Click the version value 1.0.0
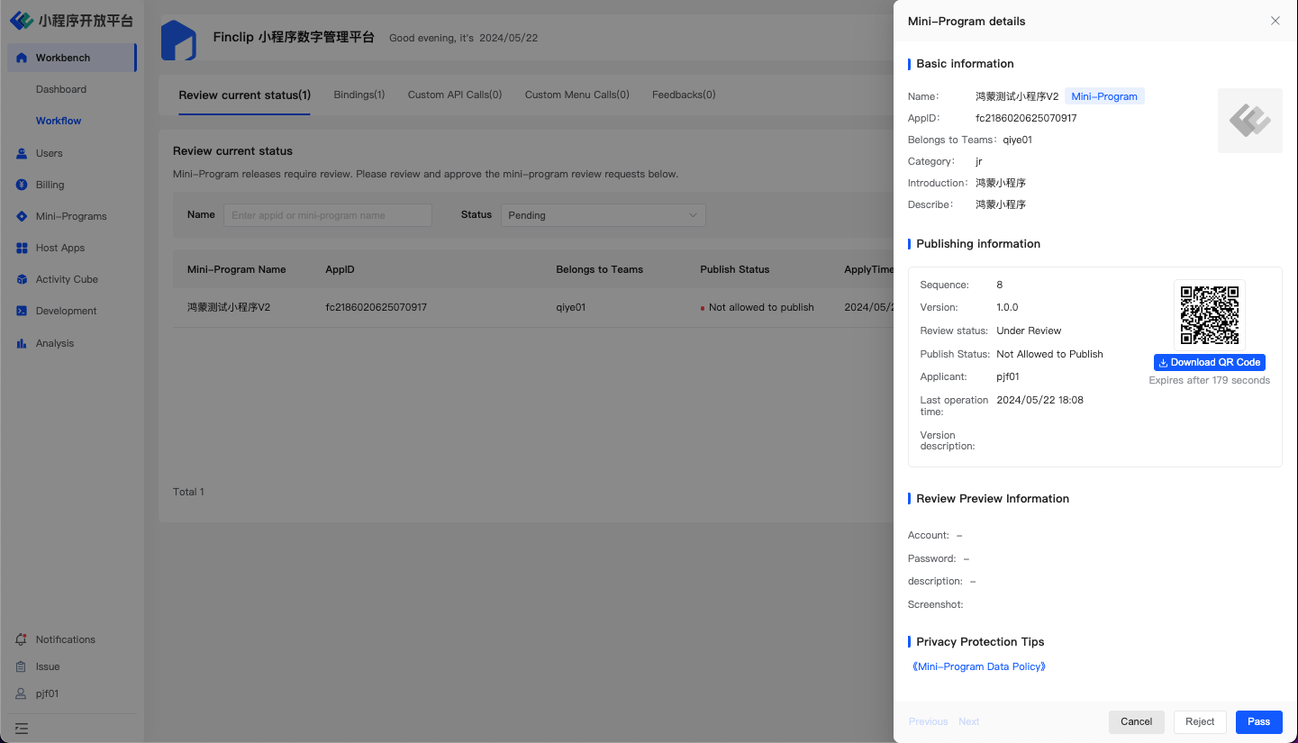Image resolution: width=1298 pixels, height=743 pixels. click(1007, 307)
